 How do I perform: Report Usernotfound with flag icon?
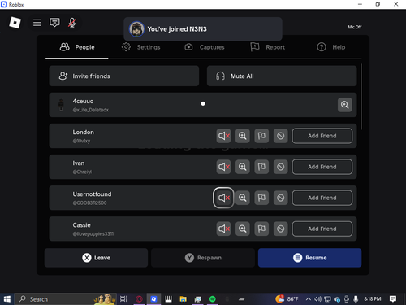pos(261,198)
